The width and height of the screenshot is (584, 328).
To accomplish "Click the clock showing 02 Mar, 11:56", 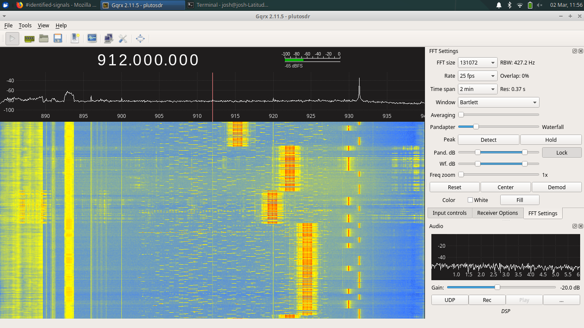I will click(566, 5).
